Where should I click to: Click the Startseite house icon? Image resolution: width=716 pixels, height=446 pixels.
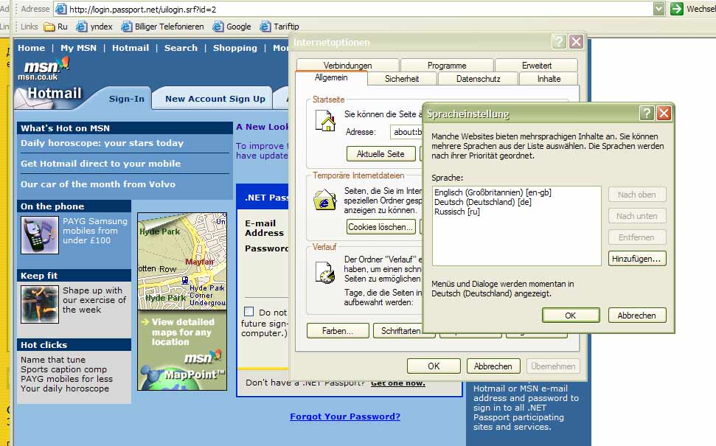click(326, 121)
